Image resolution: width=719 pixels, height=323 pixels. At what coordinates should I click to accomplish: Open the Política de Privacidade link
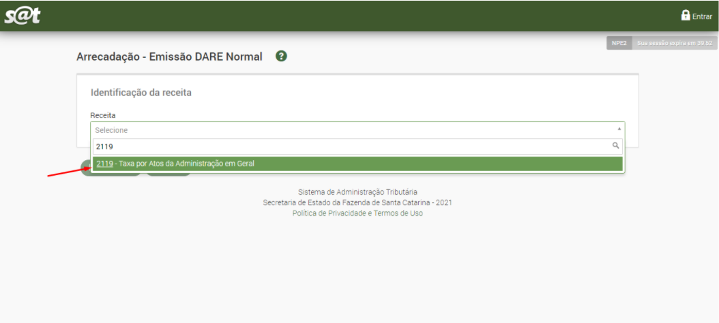[329, 213]
